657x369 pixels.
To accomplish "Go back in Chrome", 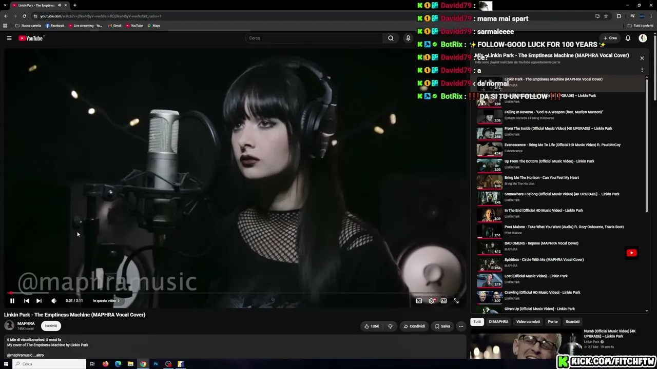I will pyautogui.click(x=6, y=16).
